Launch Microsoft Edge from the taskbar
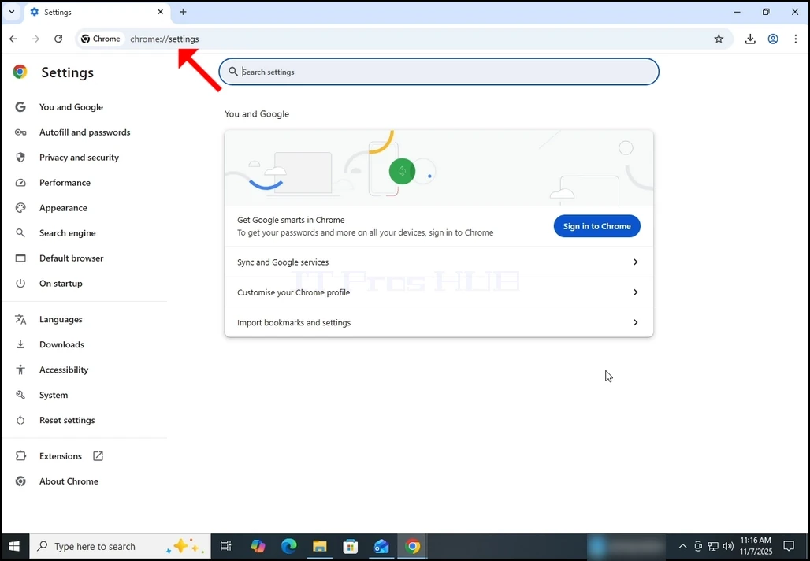This screenshot has width=810, height=561. click(x=288, y=547)
